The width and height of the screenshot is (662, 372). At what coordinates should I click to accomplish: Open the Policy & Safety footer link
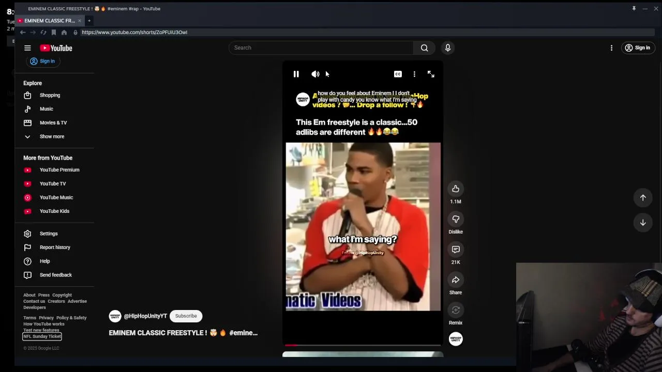coord(71,318)
